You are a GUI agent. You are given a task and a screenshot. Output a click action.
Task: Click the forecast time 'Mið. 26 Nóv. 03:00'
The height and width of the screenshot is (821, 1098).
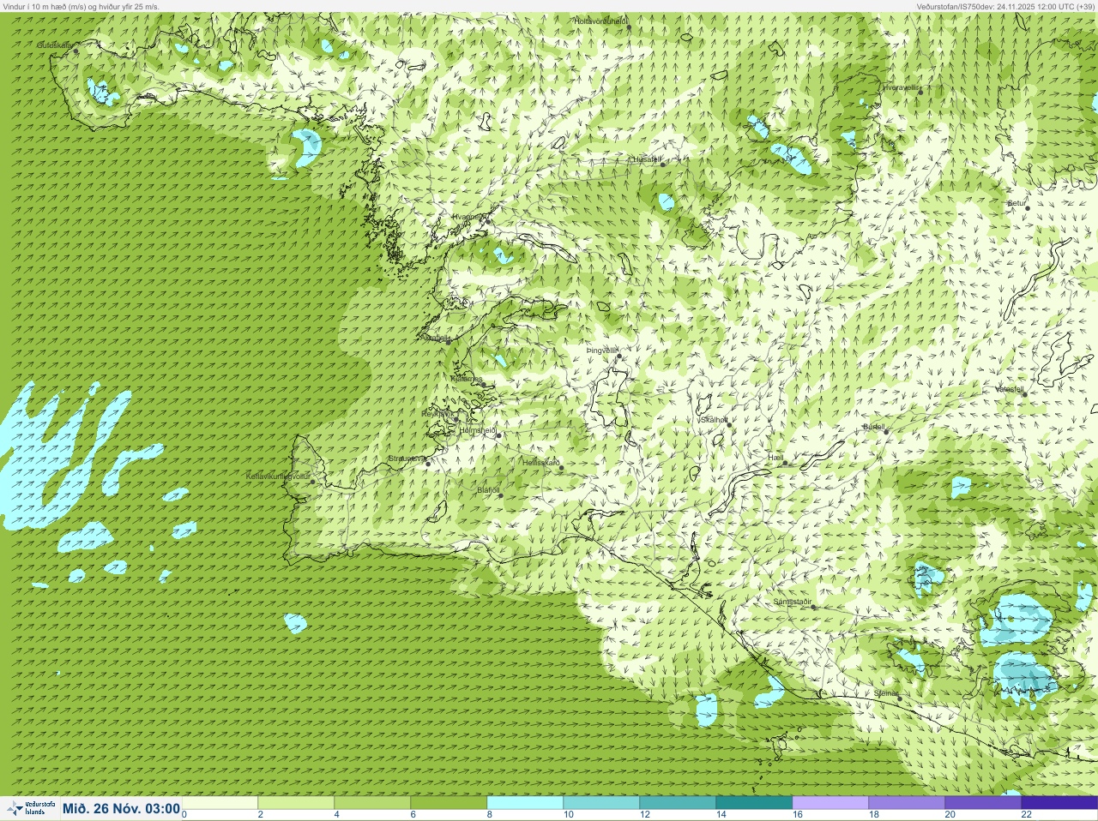121,809
